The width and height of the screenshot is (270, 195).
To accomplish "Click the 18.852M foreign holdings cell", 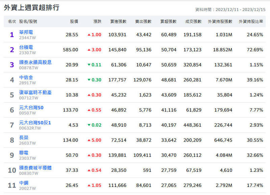I will point(222,50).
